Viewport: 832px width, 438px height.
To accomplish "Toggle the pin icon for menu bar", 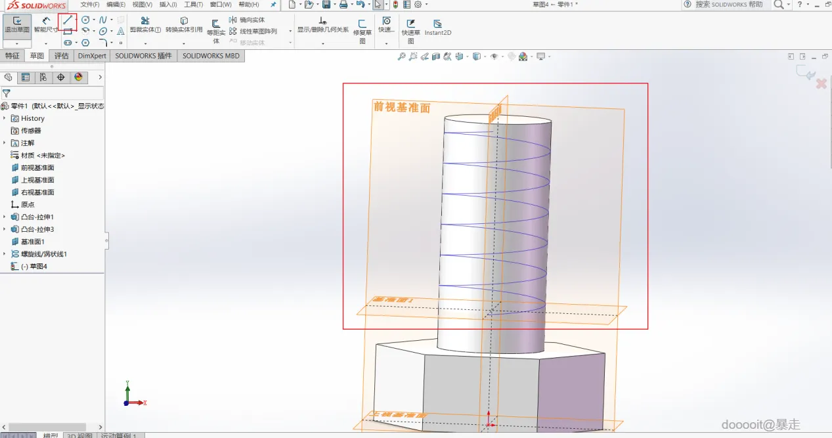I will pos(273,5).
